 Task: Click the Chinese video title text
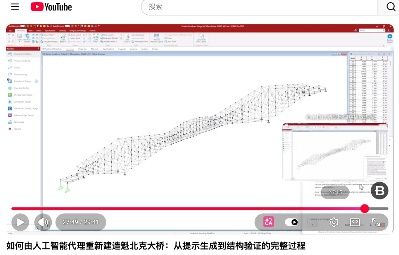[x=156, y=246]
